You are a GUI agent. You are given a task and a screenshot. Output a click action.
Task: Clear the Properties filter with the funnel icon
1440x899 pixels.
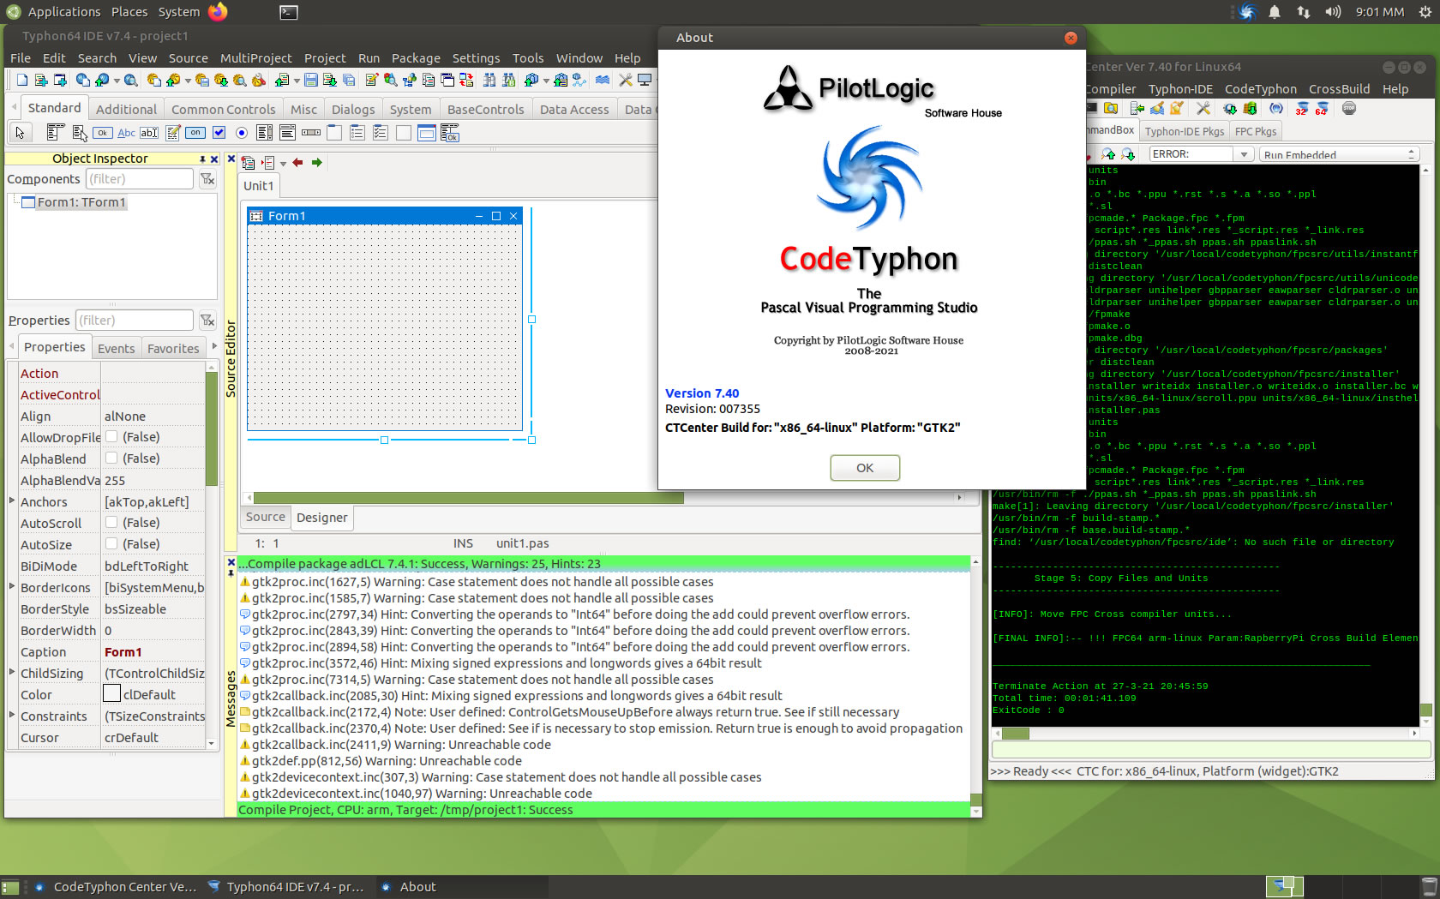click(x=207, y=321)
